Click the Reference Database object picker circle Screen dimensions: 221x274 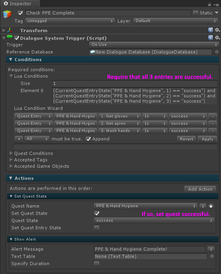pyautogui.click(x=217, y=52)
